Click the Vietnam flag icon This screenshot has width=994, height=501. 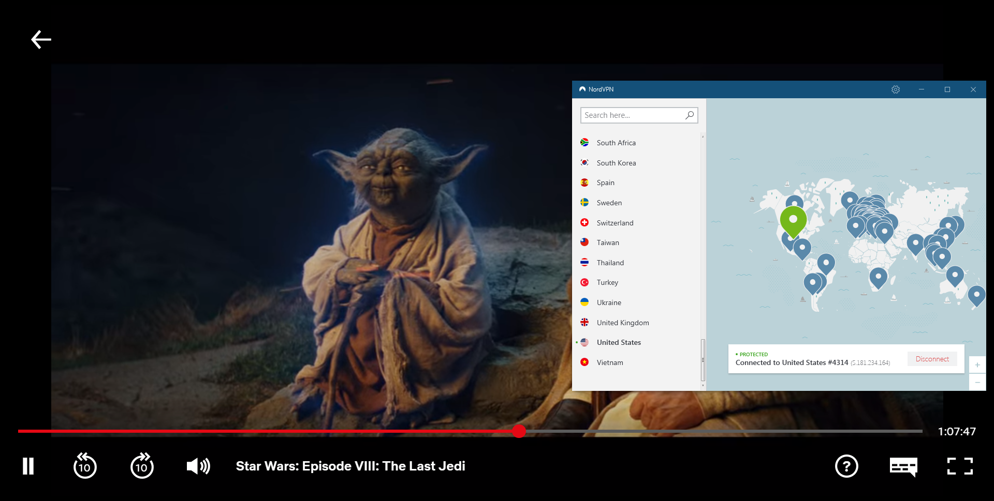point(584,362)
